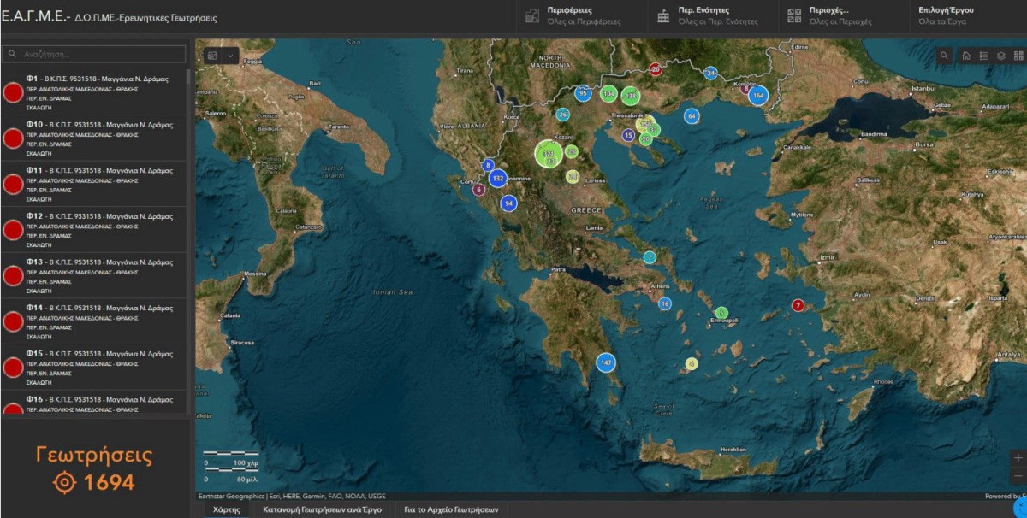Select the Φ12 borehole list entry
The width and height of the screenshot is (1027, 518).
pos(93,230)
